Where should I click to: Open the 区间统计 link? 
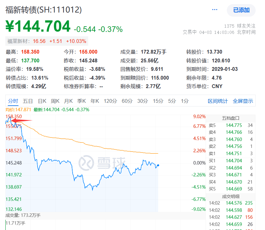pos(218,101)
